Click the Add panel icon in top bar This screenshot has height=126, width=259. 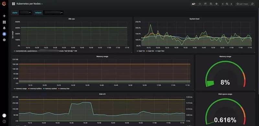pos(193,4)
